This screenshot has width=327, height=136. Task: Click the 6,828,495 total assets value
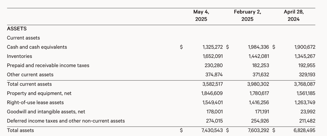tap(304, 130)
